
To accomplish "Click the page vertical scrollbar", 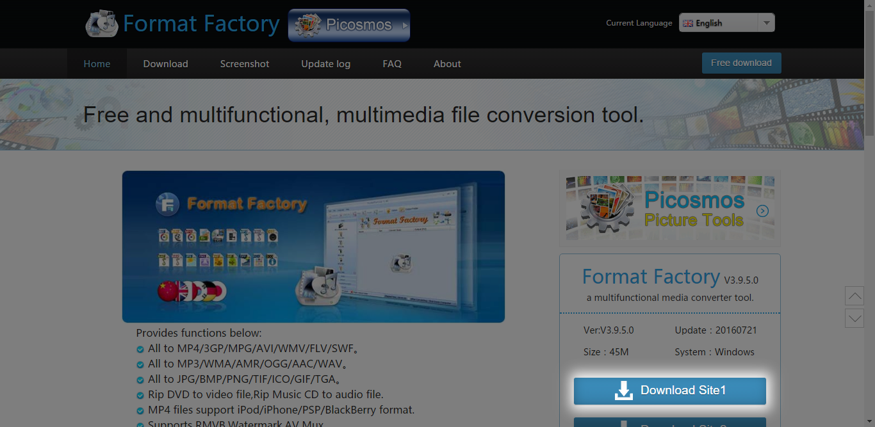I will coord(869,70).
